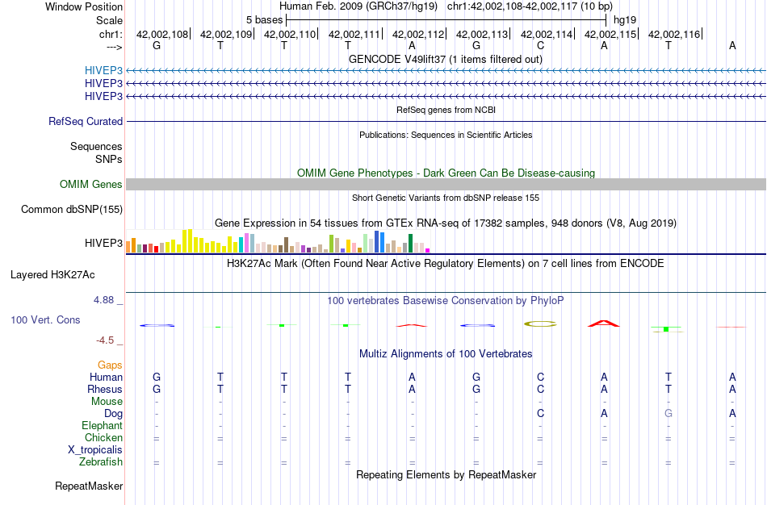Click the OMIM Gene Phenotypes title text
Image resolution: width=767 pixels, height=505 pixels.
tap(446, 173)
